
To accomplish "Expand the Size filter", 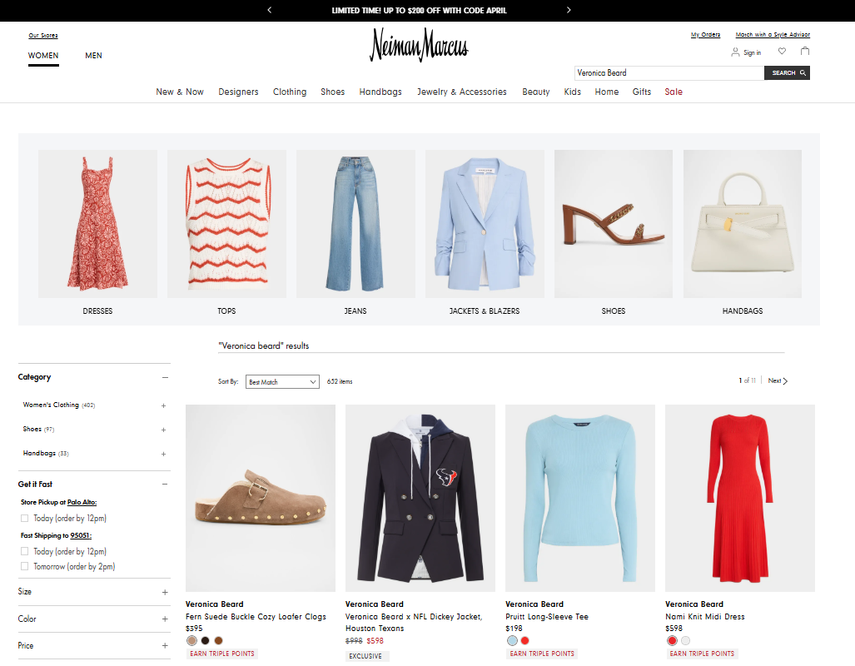I will coord(165,592).
